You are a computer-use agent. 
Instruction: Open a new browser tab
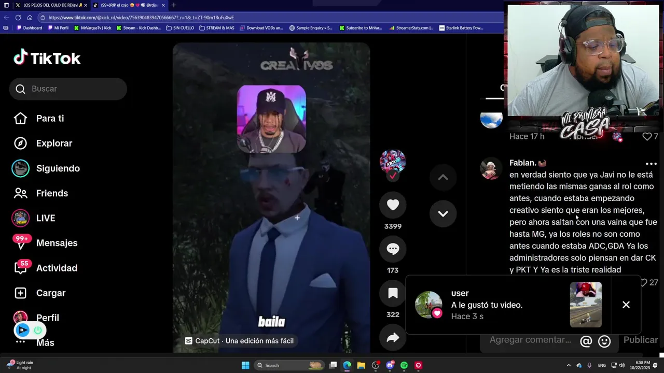pos(174,5)
